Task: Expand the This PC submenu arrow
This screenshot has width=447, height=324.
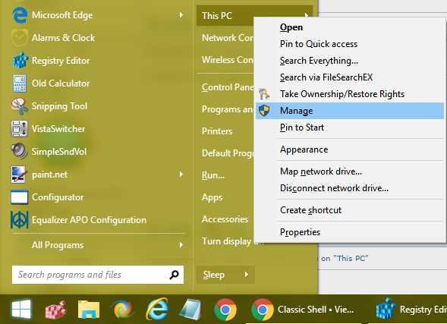Action: tap(307, 15)
